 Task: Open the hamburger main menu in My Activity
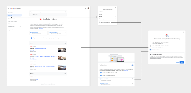(x=9, y=8)
